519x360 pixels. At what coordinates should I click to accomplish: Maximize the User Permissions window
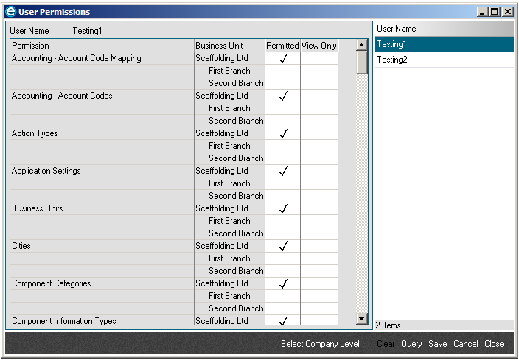click(x=495, y=12)
